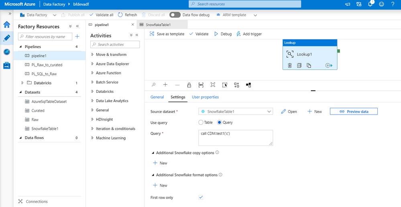
Task: Expand the left navigation rail chevrons
Action: click(x=10, y=13)
